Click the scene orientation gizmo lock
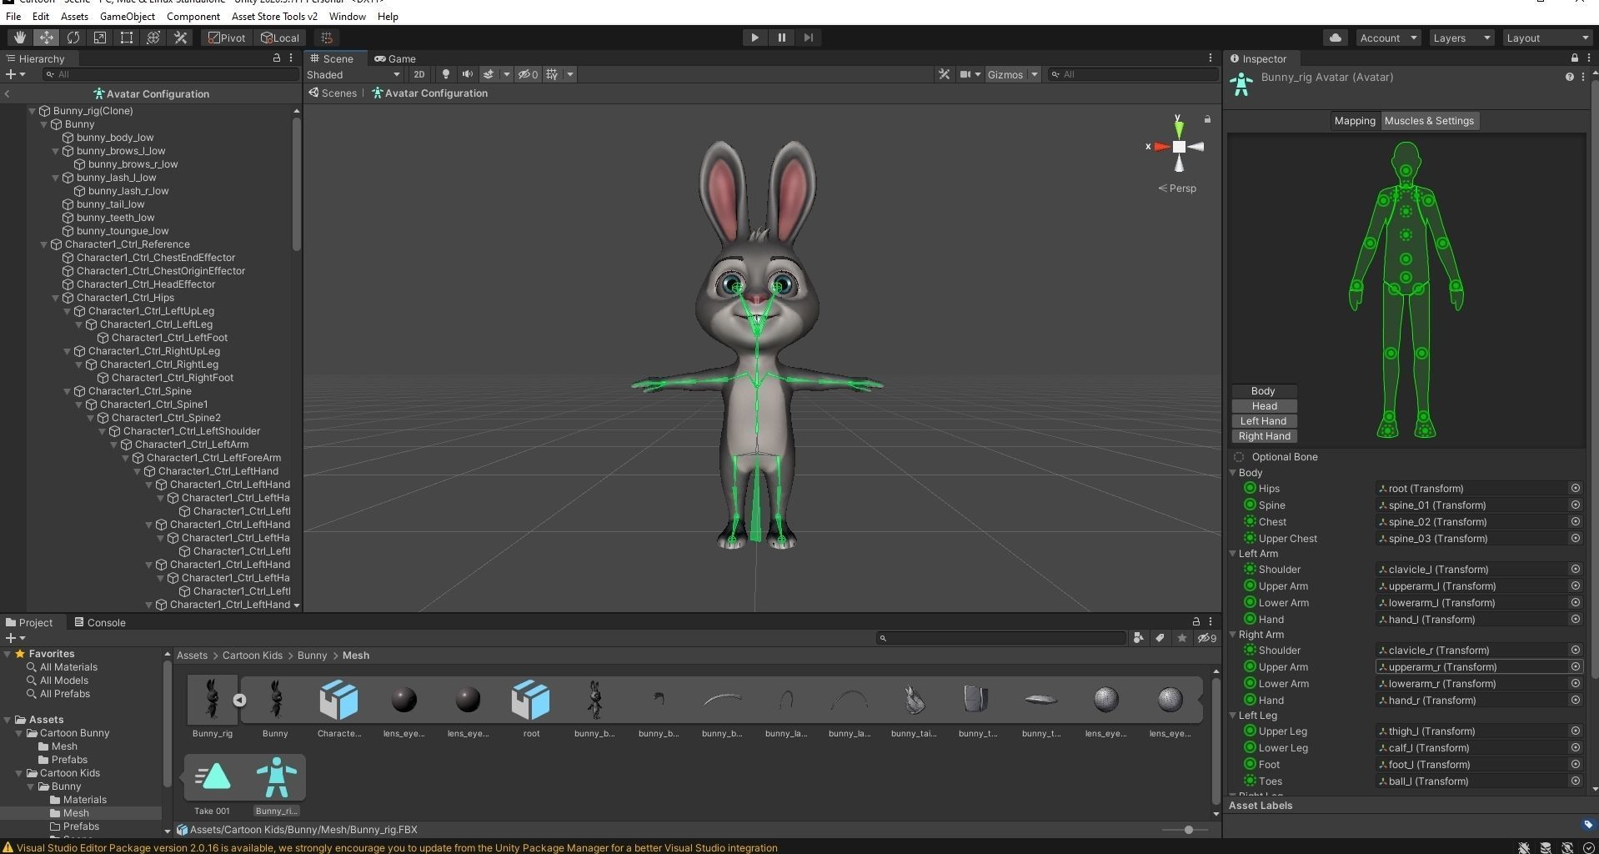The image size is (1599, 854). tap(1206, 119)
